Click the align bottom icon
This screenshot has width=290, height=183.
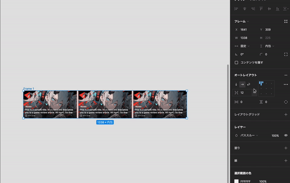tap(277, 9)
